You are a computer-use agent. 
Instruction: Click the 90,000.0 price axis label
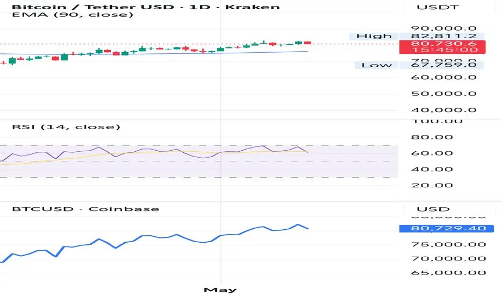tap(444, 29)
